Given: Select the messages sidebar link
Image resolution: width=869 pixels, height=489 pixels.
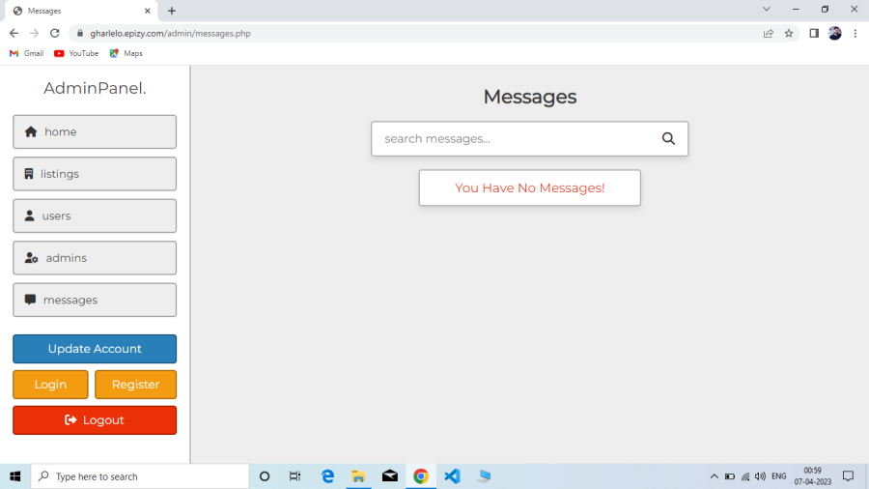Looking at the screenshot, I should (x=95, y=300).
